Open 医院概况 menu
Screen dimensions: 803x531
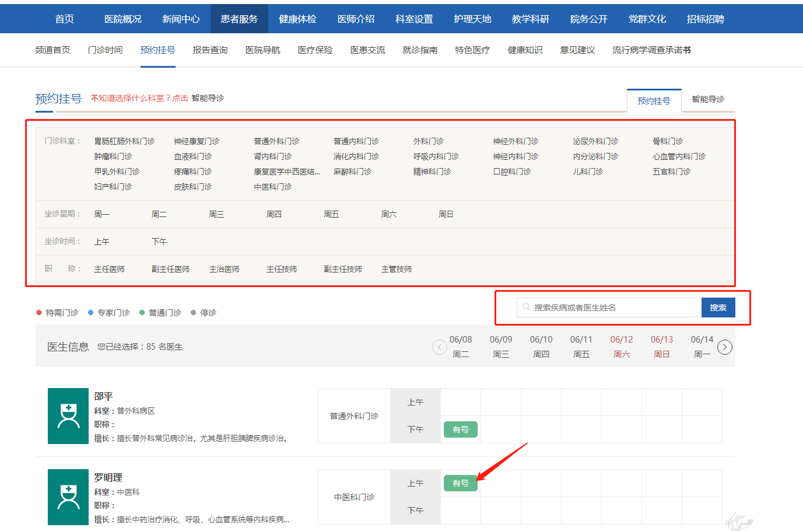point(122,19)
